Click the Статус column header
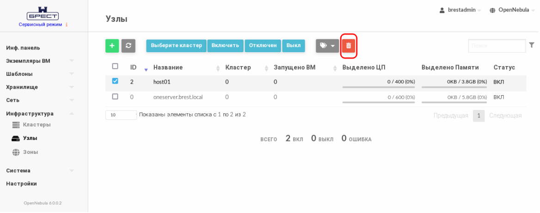540x213 pixels. [x=504, y=67]
